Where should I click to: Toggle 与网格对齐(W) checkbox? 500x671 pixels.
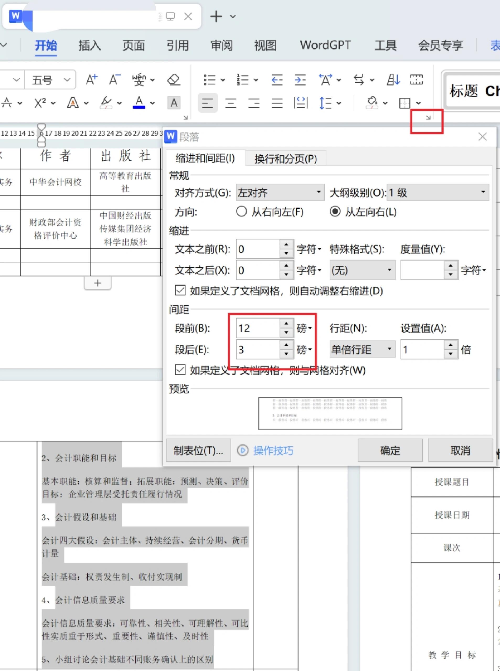tap(180, 370)
